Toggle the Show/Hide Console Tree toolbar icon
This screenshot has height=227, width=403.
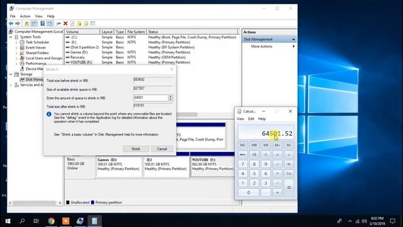tap(34, 24)
